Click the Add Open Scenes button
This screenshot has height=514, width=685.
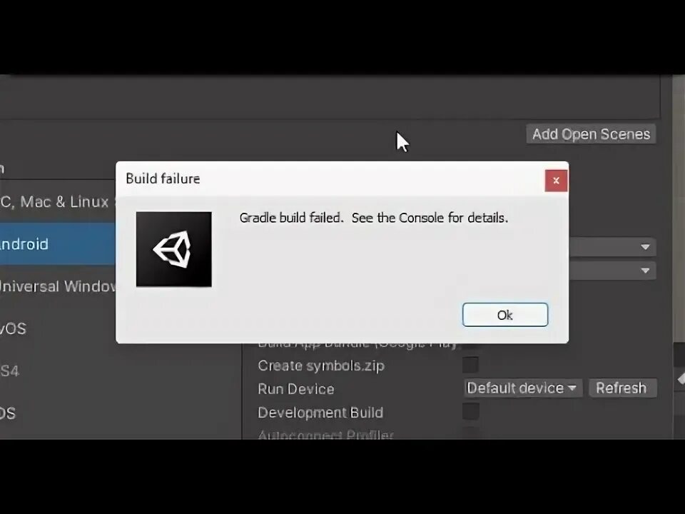591,134
